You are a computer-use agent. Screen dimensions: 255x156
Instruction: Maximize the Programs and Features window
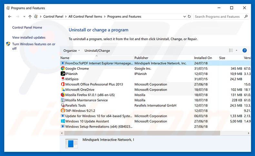click(231, 8)
